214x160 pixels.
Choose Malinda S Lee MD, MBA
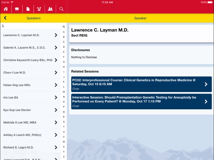31,123
